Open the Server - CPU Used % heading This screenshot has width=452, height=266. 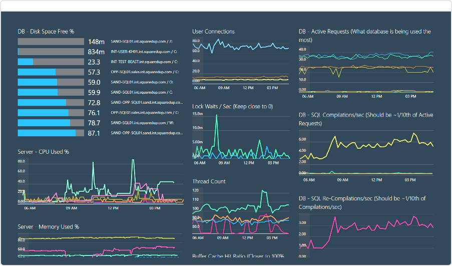click(x=43, y=151)
